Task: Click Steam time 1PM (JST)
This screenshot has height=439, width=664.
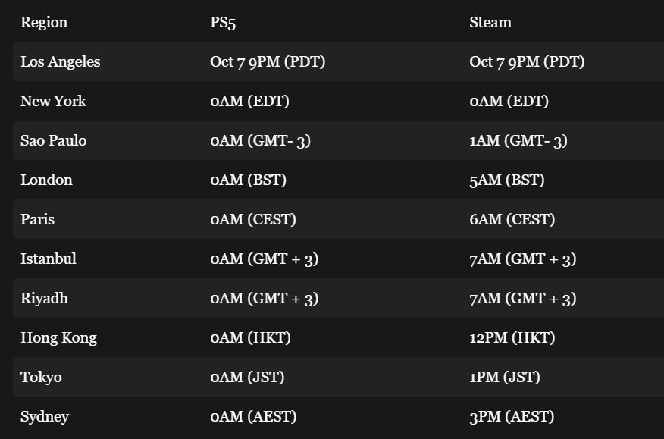Action: (x=505, y=377)
